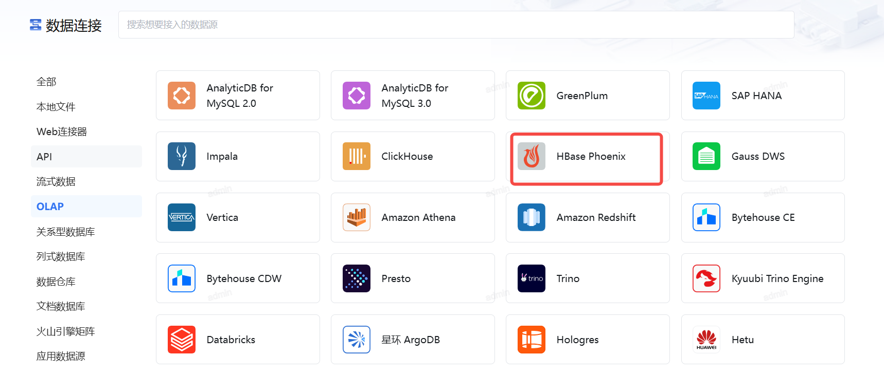Switch to the 全部 category

(46, 82)
